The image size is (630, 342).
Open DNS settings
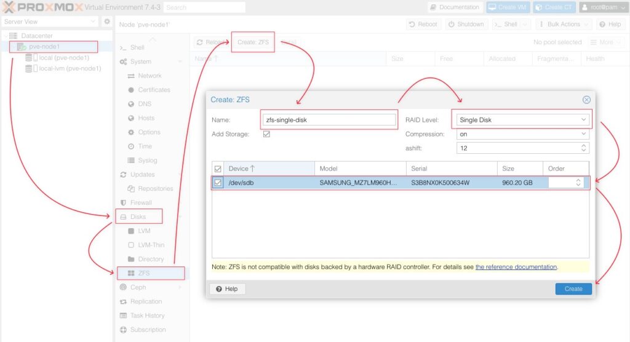(145, 104)
